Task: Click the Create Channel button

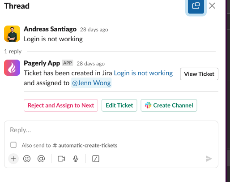Action: (169, 105)
